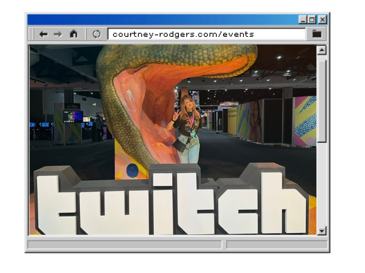Minimize the retro browser window
This screenshot has width=365, height=273.
(x=302, y=20)
